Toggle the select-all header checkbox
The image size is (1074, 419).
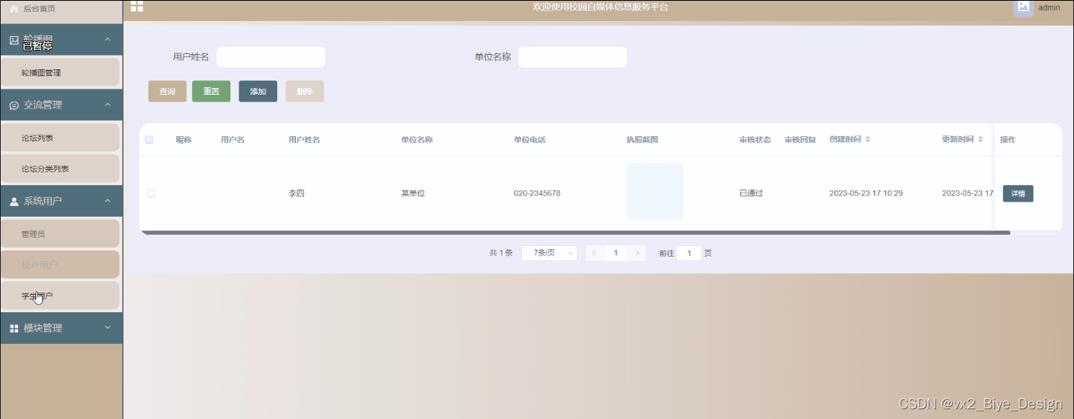click(149, 140)
